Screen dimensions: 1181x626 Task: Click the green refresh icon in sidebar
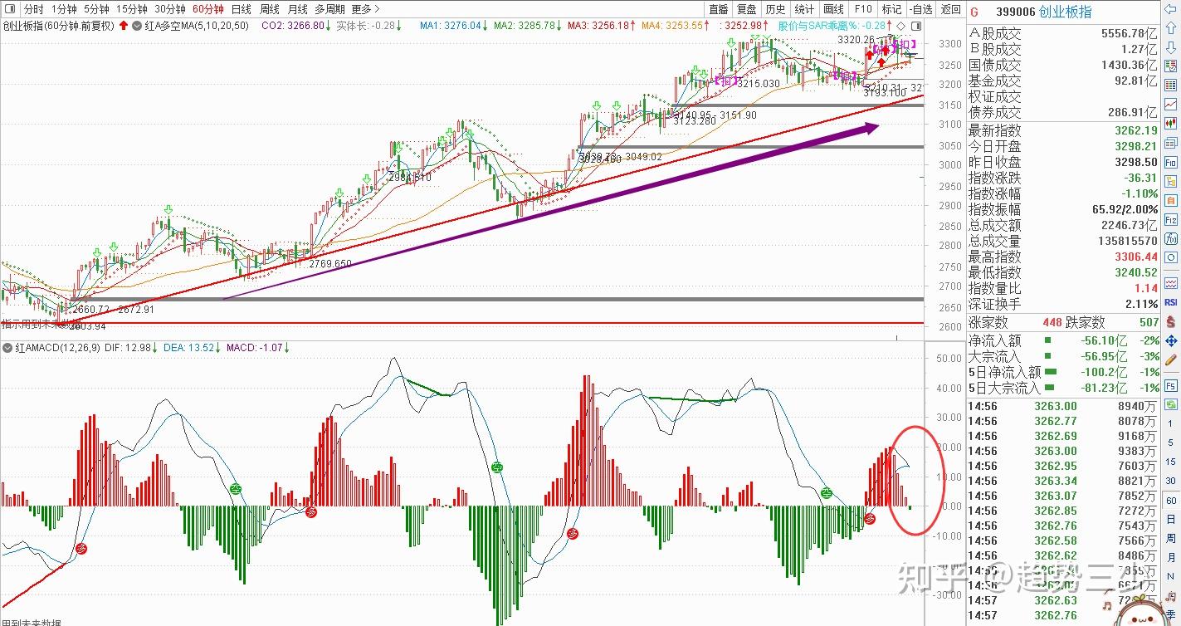click(x=1172, y=403)
